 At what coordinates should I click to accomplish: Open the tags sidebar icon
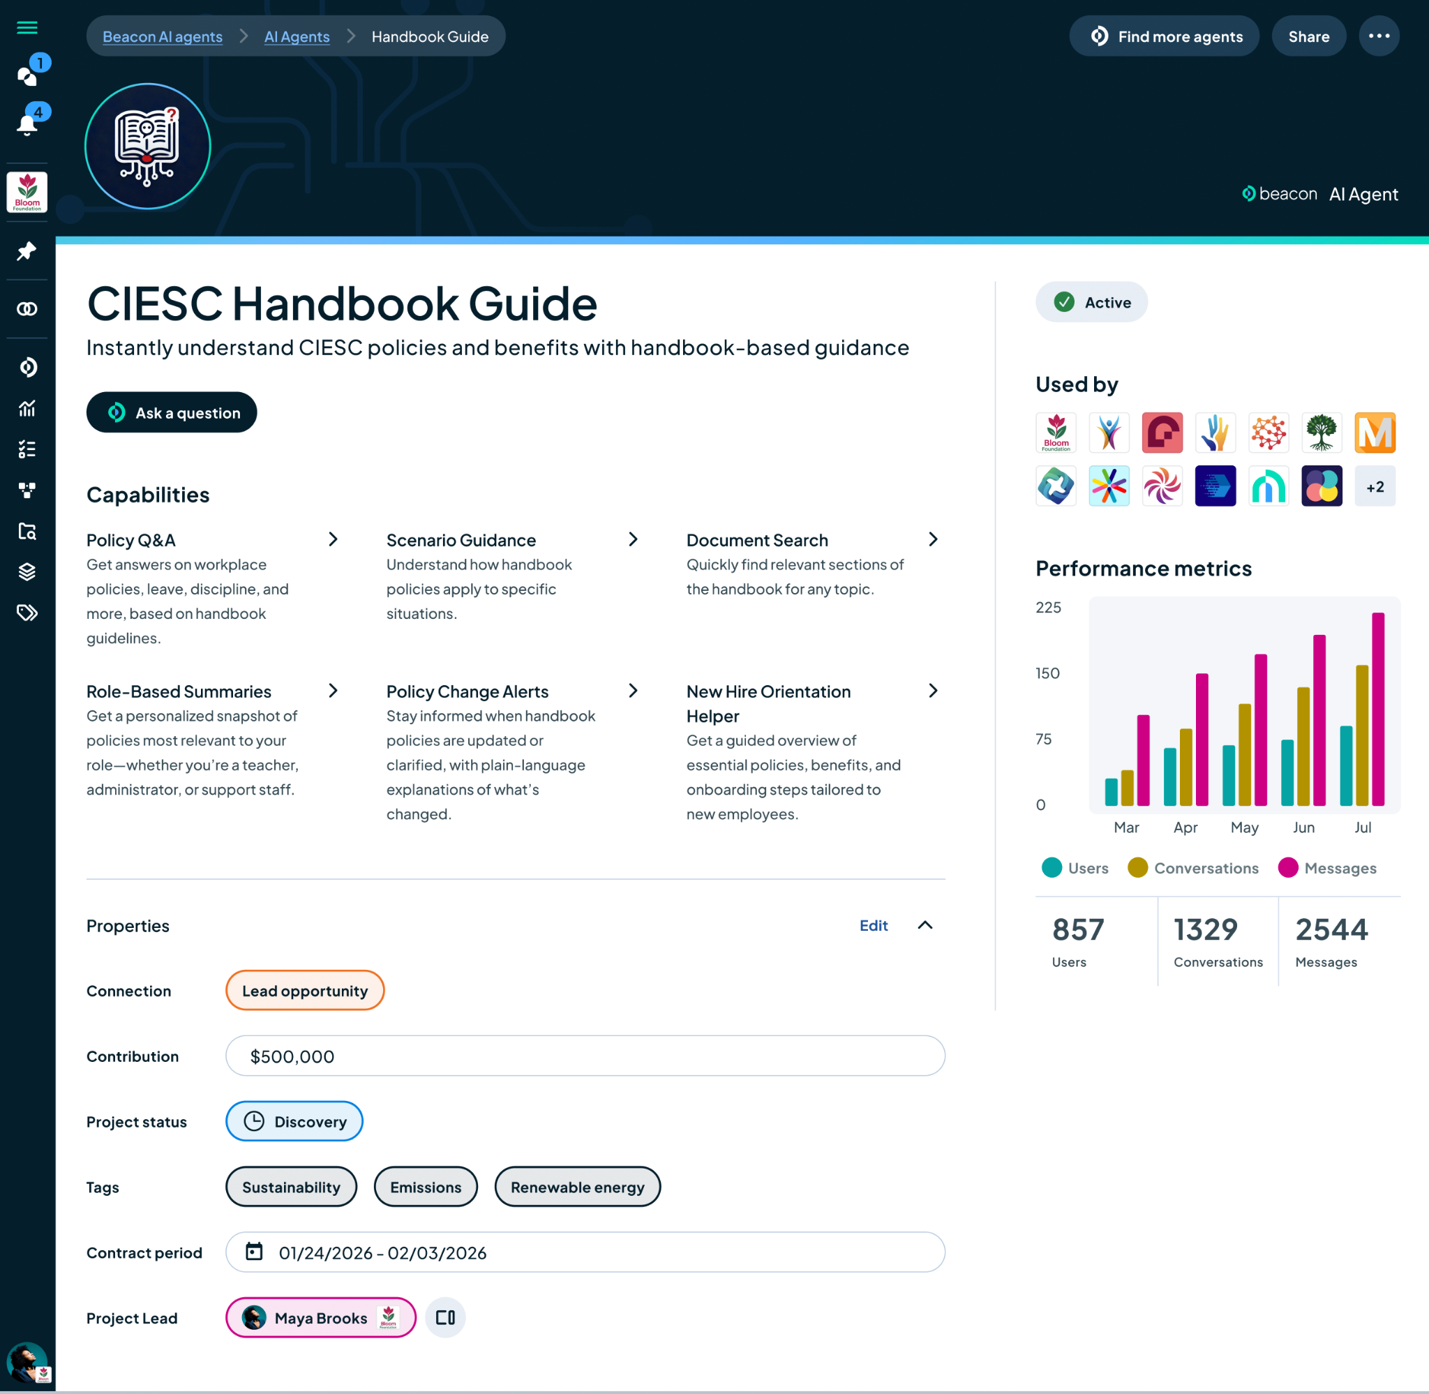coord(27,613)
